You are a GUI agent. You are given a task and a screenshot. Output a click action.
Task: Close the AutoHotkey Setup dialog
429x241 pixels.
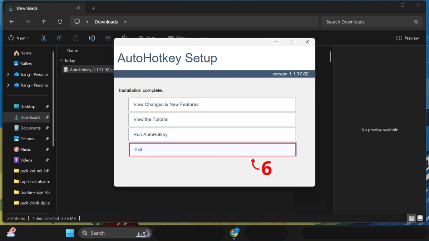click(x=307, y=42)
